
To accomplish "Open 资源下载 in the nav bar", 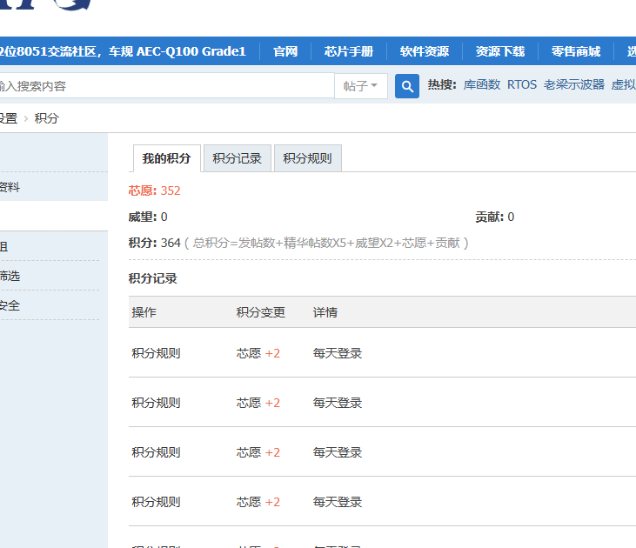I will click(x=500, y=51).
